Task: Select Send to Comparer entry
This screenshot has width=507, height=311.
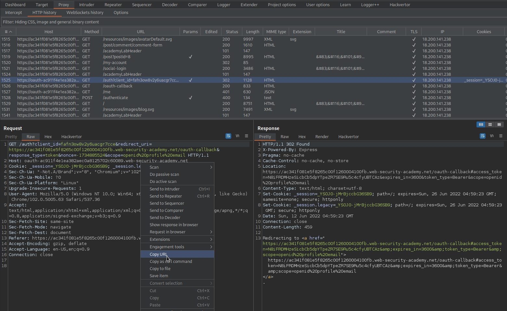Action: [177, 210]
